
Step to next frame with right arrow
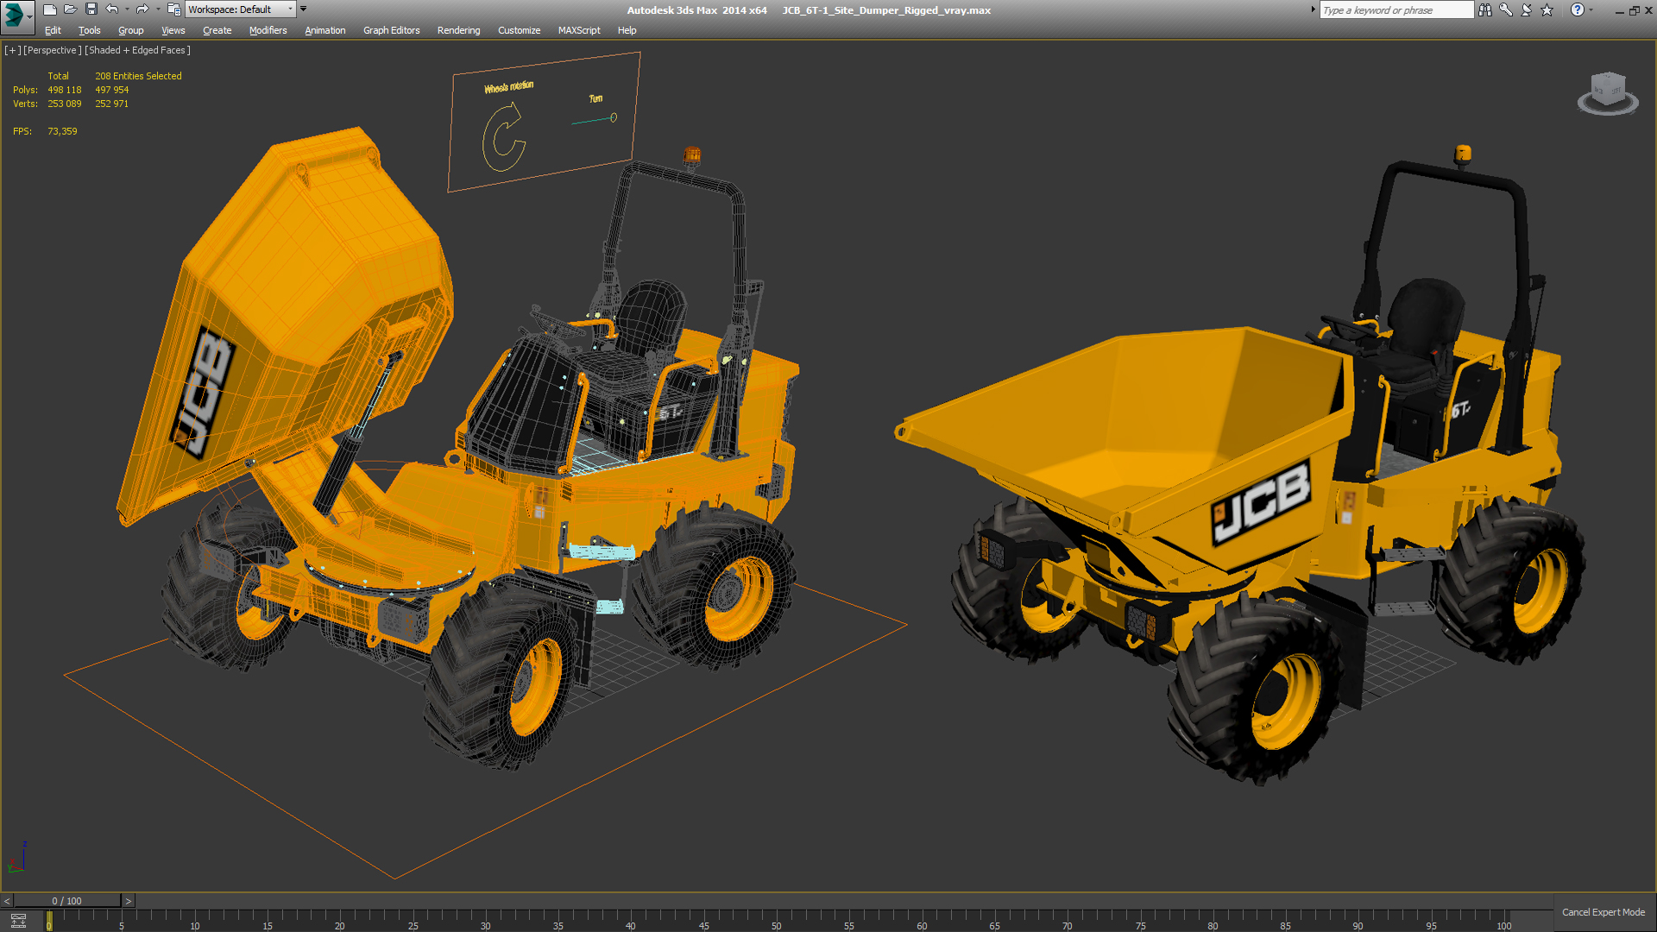click(x=129, y=901)
